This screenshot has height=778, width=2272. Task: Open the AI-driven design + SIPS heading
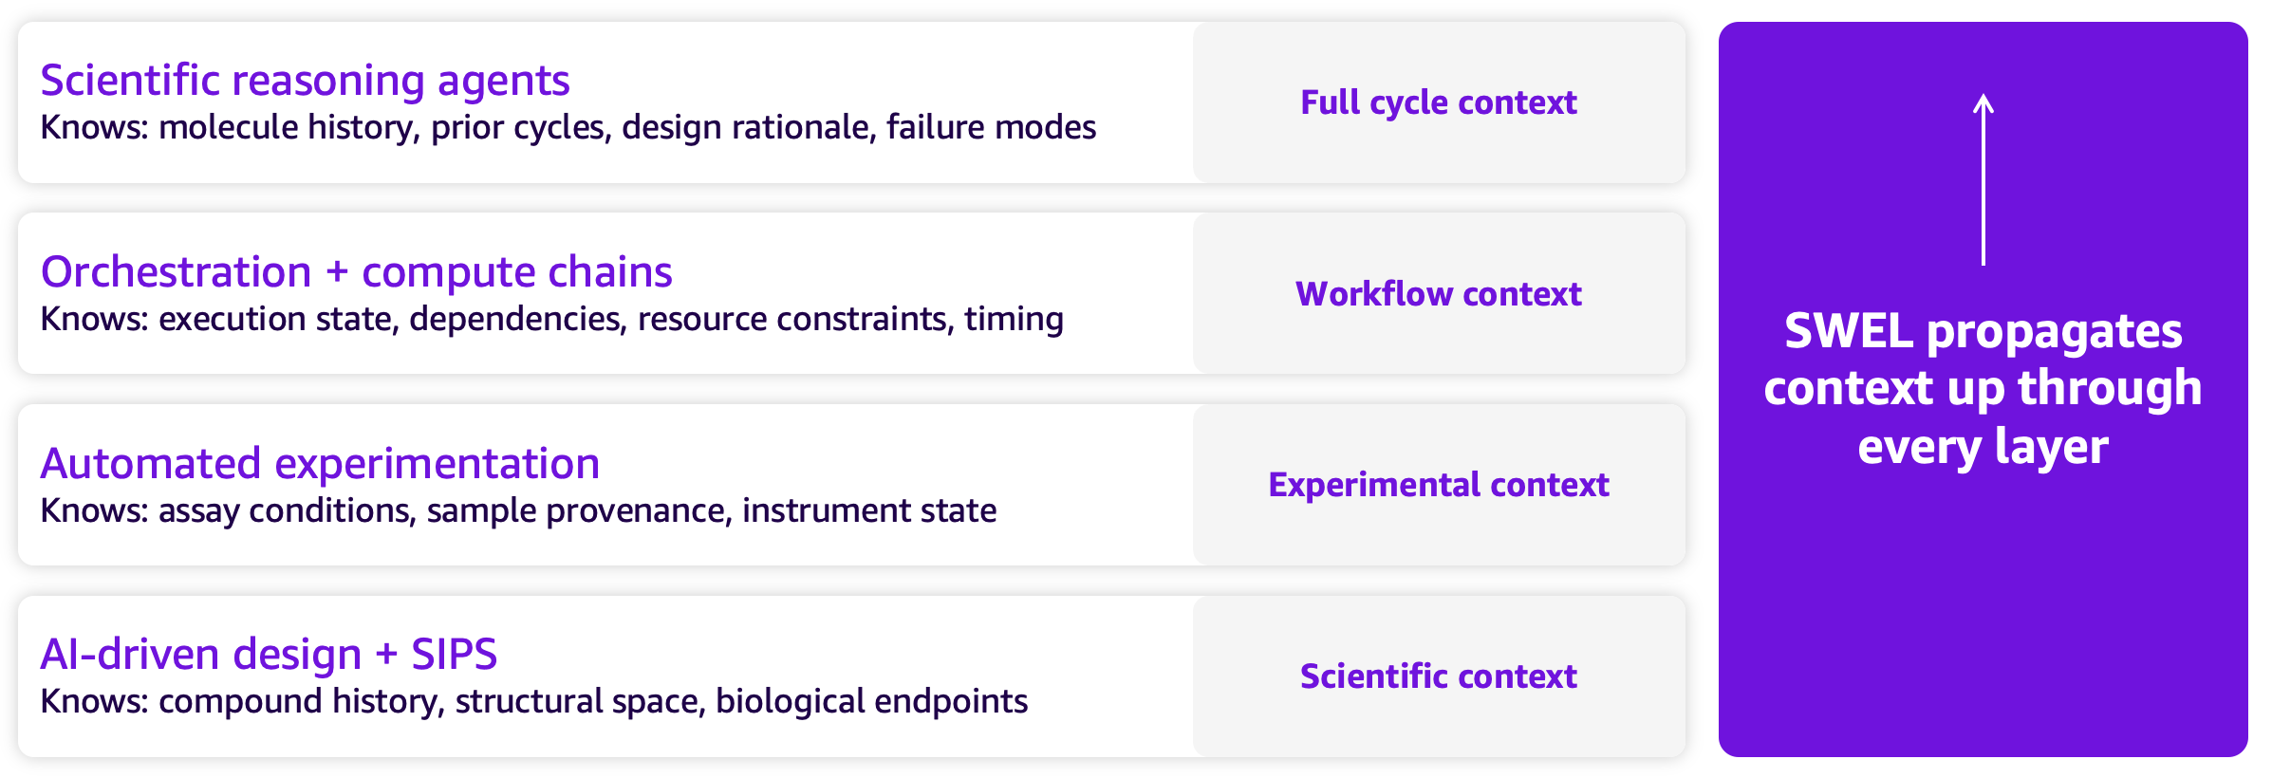[269, 655]
